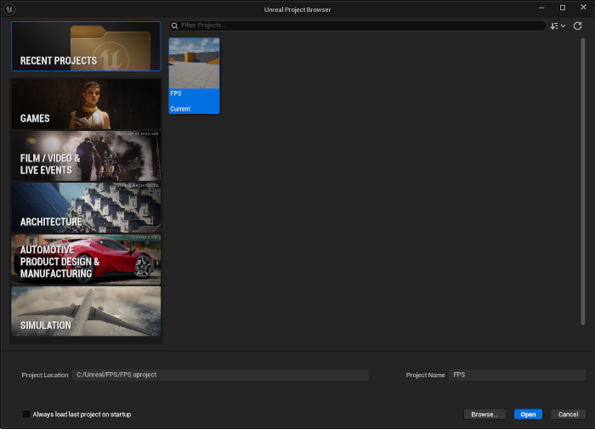Click the Project Name field
The height and width of the screenshot is (429, 595).
pyautogui.click(x=517, y=375)
